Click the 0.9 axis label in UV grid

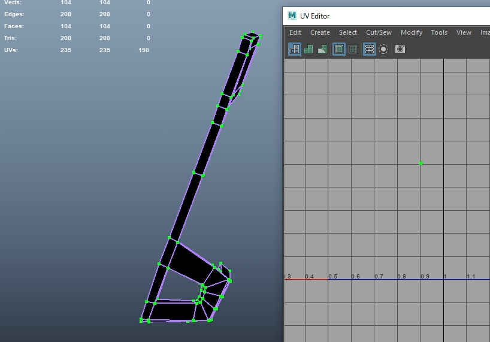(425, 276)
